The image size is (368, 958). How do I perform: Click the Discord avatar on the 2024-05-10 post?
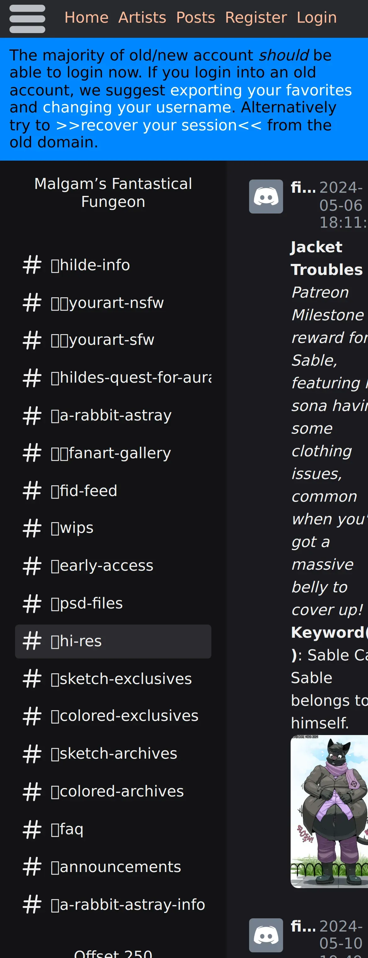265,935
